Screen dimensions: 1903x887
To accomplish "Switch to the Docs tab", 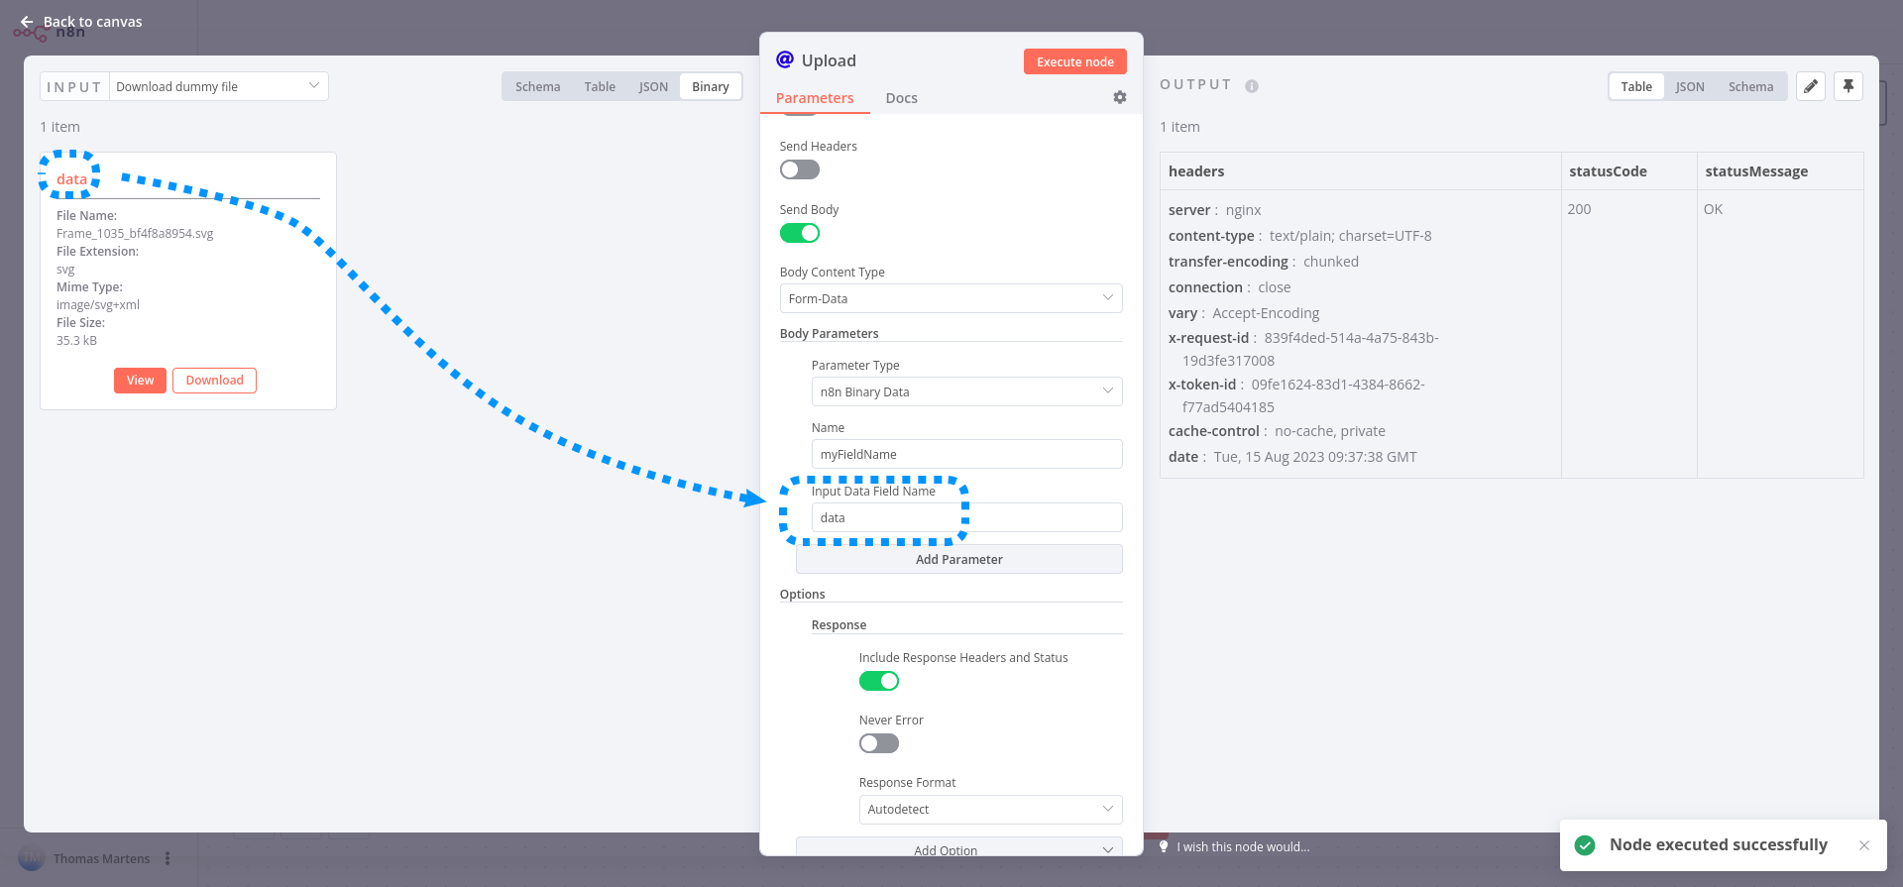I will pyautogui.click(x=901, y=98).
